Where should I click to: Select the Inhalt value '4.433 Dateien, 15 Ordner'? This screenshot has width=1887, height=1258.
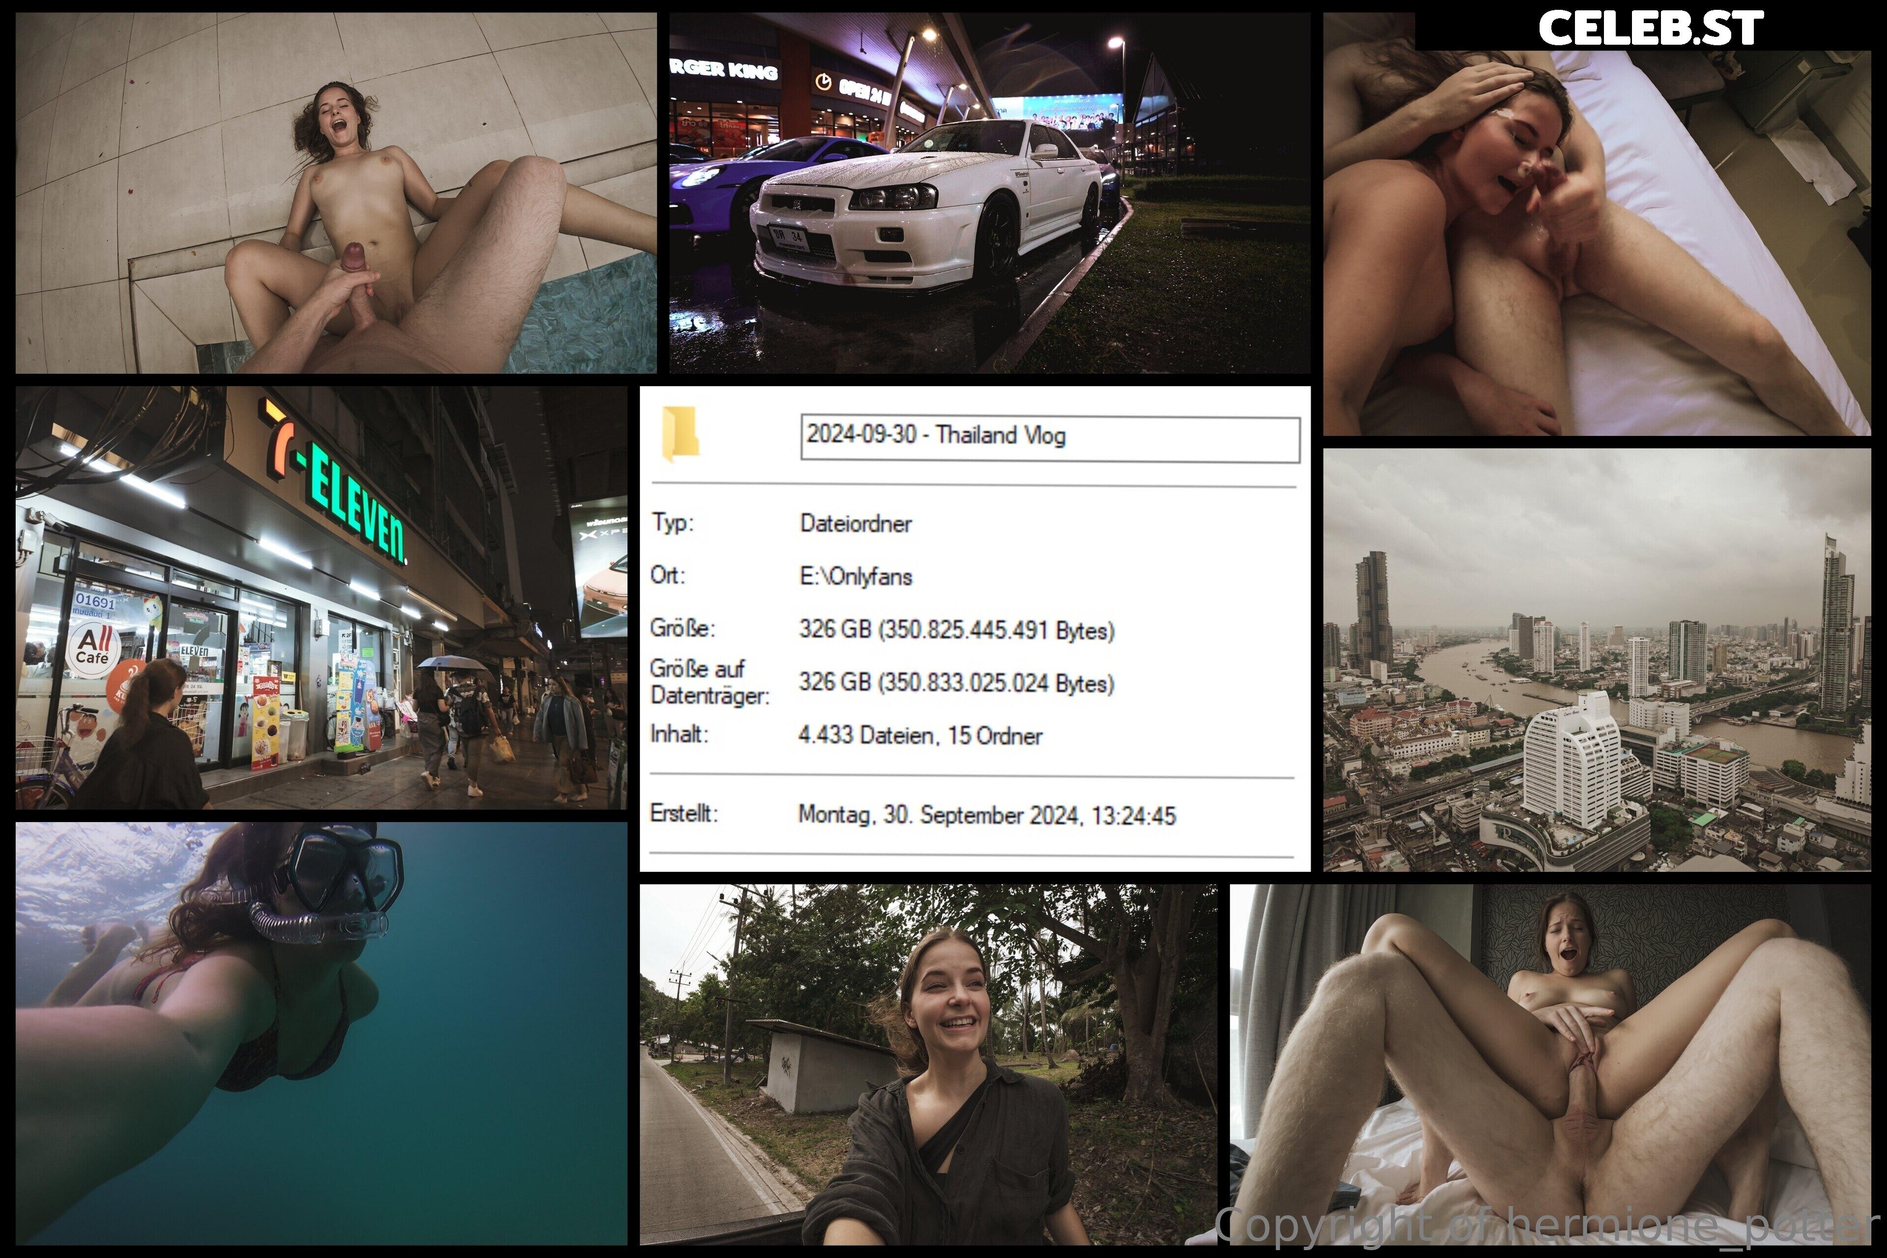tap(920, 736)
